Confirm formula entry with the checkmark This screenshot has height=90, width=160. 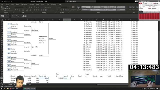(16, 16)
